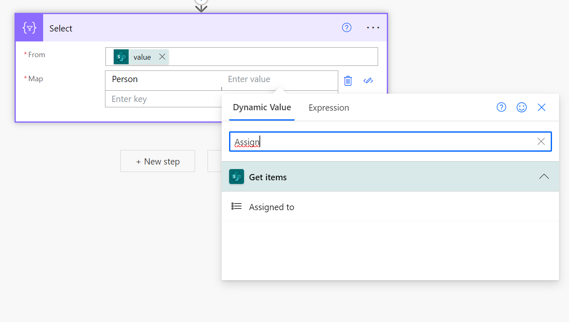Image resolution: width=569 pixels, height=322 pixels.
Task: Delete the Person mapping row using trash icon
Action: 348,80
